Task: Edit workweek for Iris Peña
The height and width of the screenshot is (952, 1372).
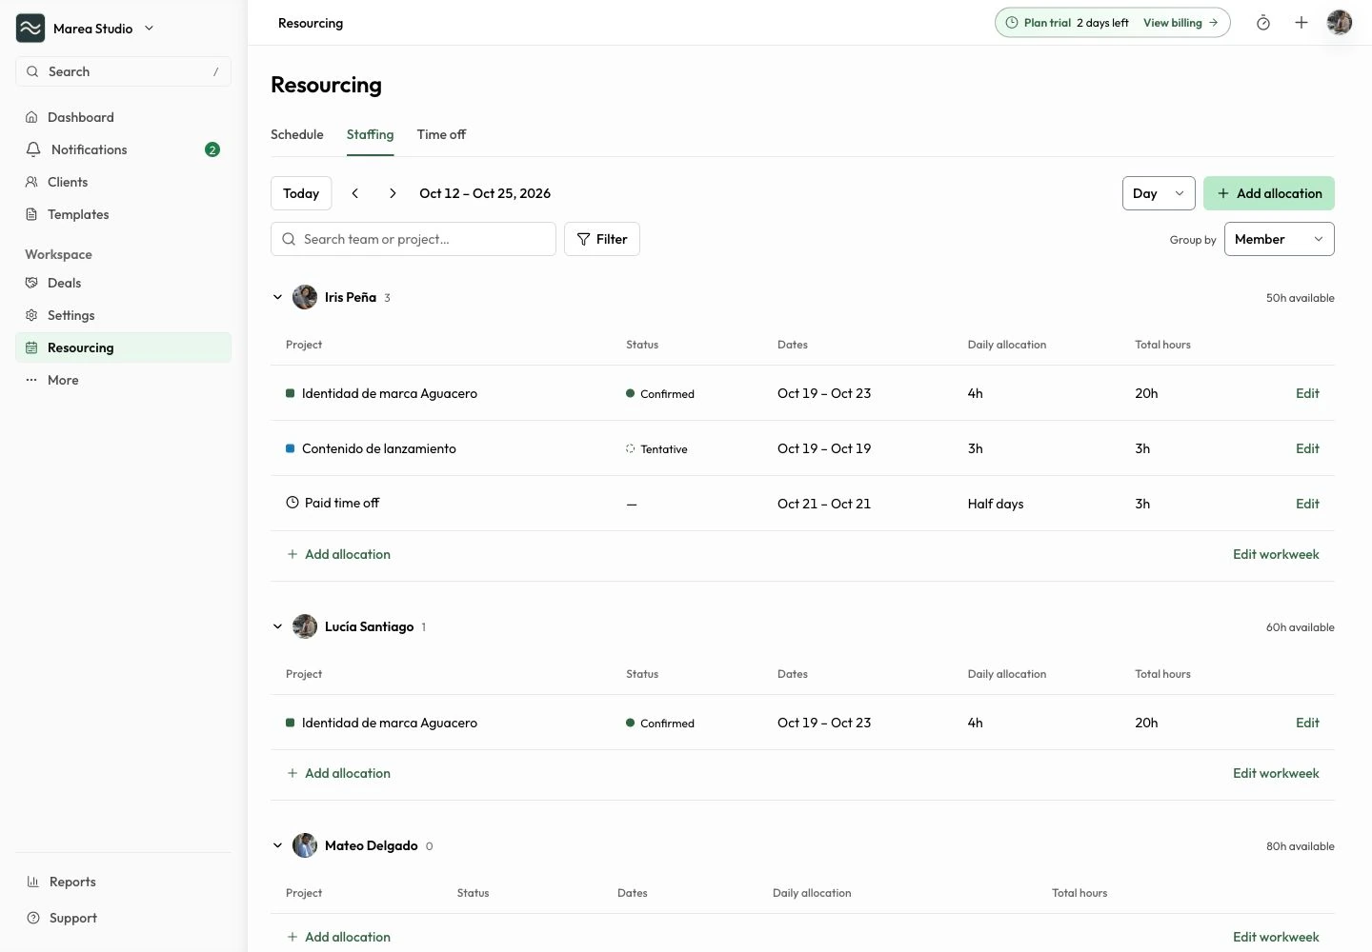Action: point(1276,554)
